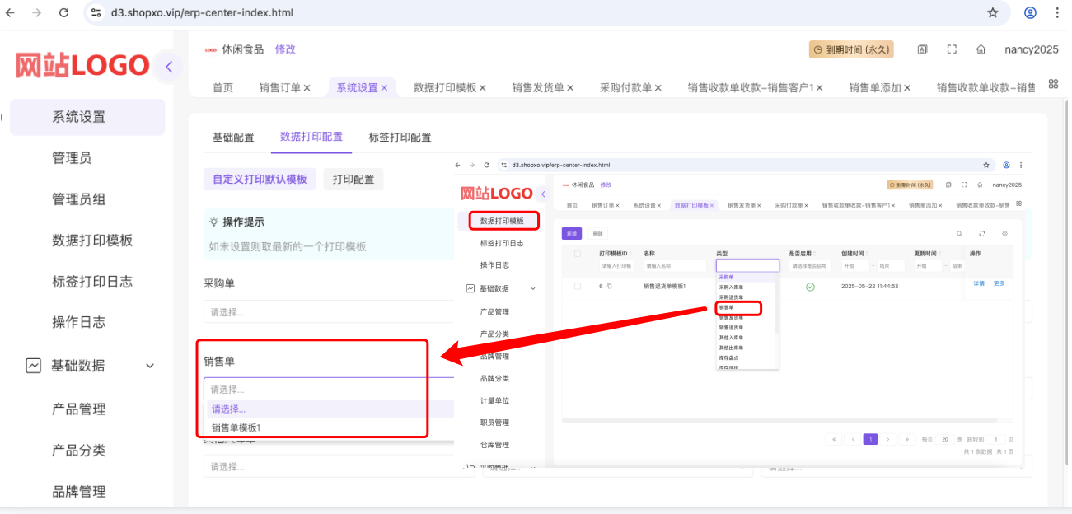Screen dimensions: 1072x514
Task: Click the home icon in the header
Action: coord(981,49)
